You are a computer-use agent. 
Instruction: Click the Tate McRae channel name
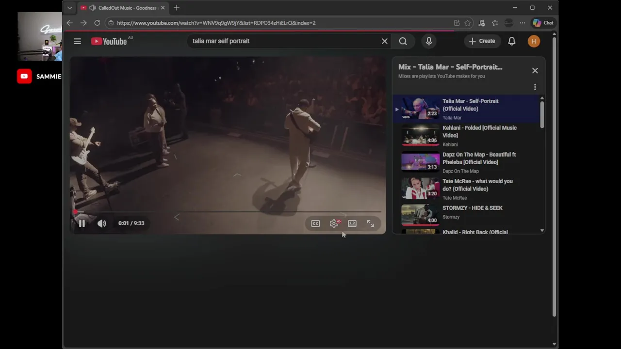click(455, 198)
